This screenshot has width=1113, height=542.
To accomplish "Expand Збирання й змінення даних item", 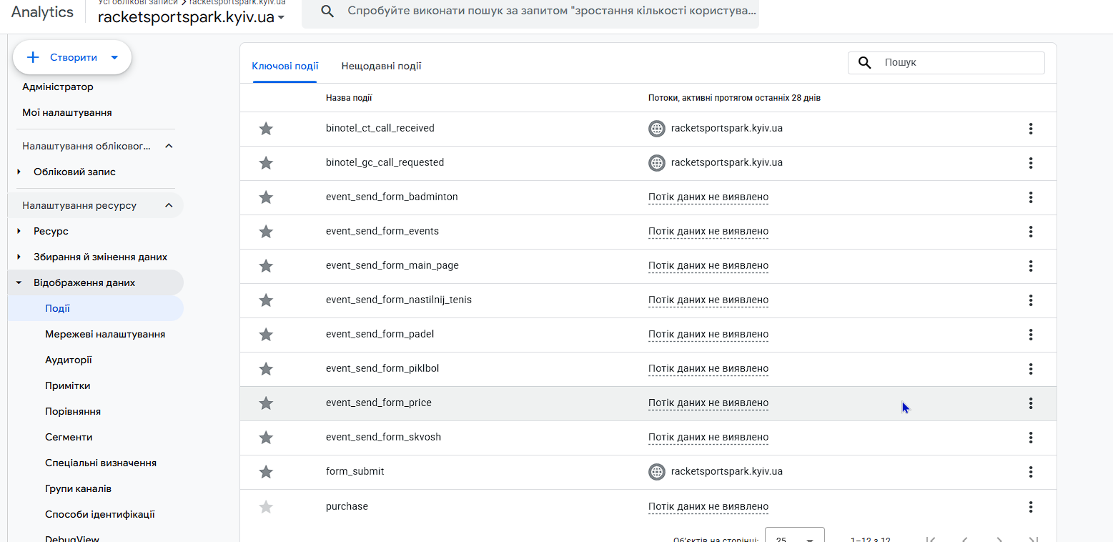I will click(x=19, y=257).
